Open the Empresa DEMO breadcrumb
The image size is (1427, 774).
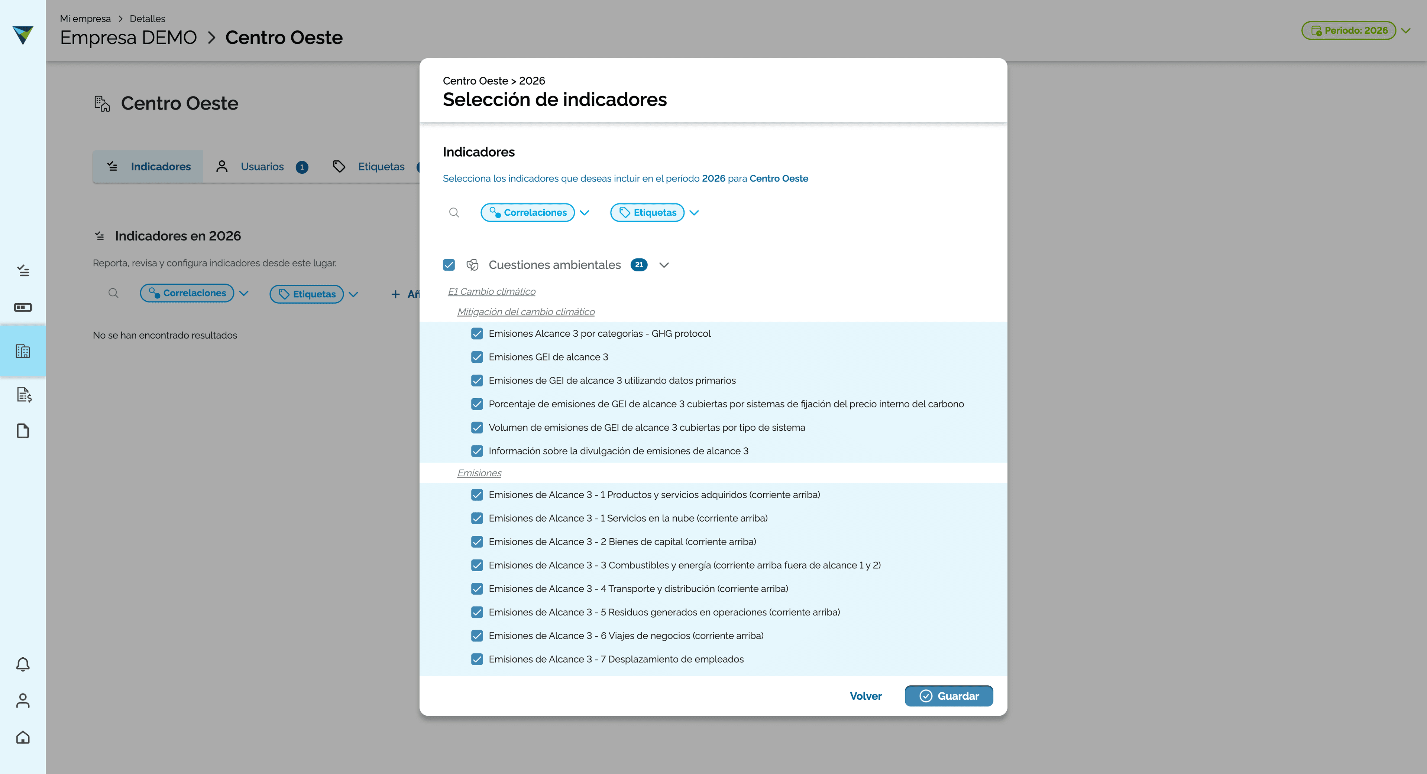pyautogui.click(x=129, y=37)
